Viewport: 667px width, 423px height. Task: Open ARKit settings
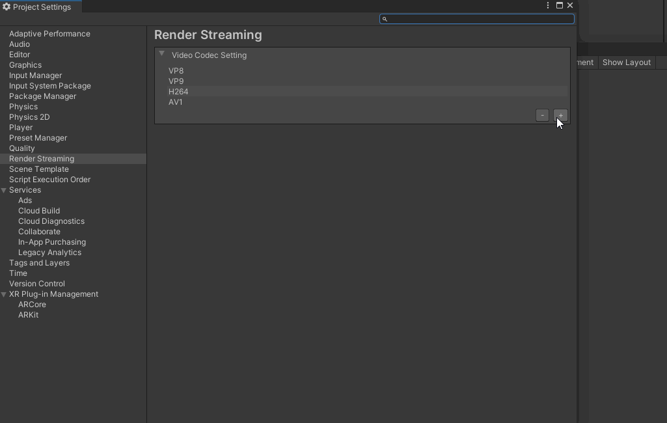[28, 315]
